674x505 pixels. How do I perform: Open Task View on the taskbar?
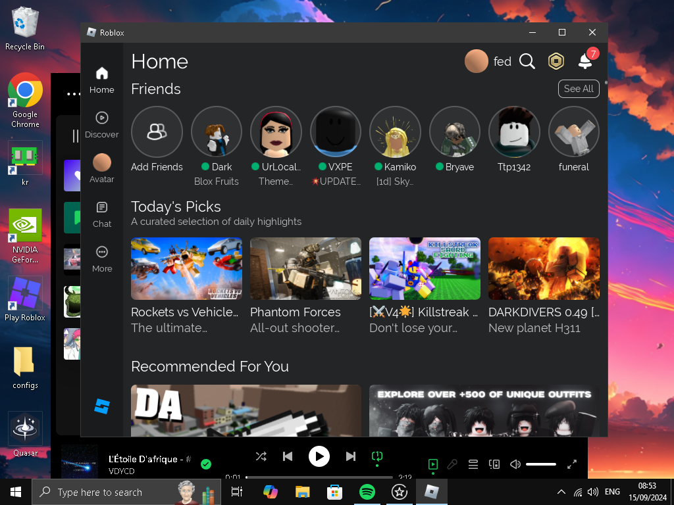coord(237,492)
